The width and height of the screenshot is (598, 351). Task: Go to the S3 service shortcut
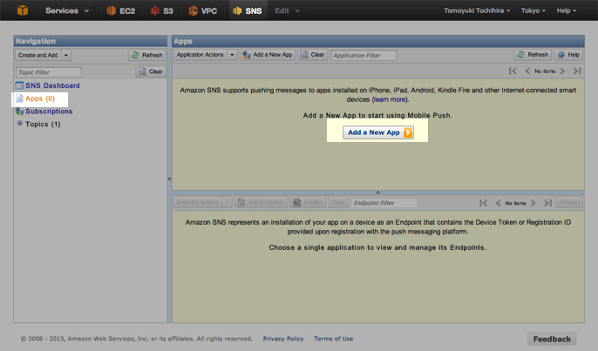click(162, 10)
